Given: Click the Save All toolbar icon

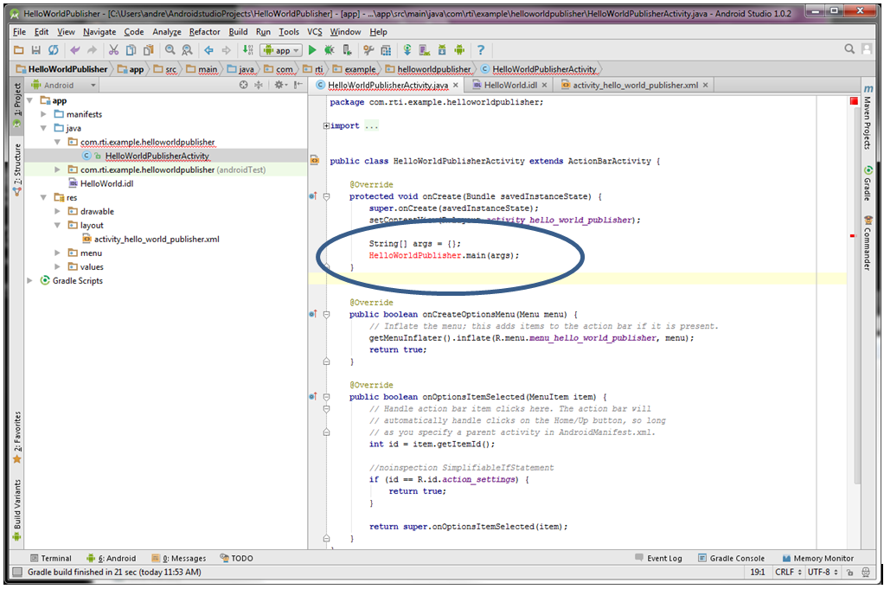Looking at the screenshot, I should (36, 50).
